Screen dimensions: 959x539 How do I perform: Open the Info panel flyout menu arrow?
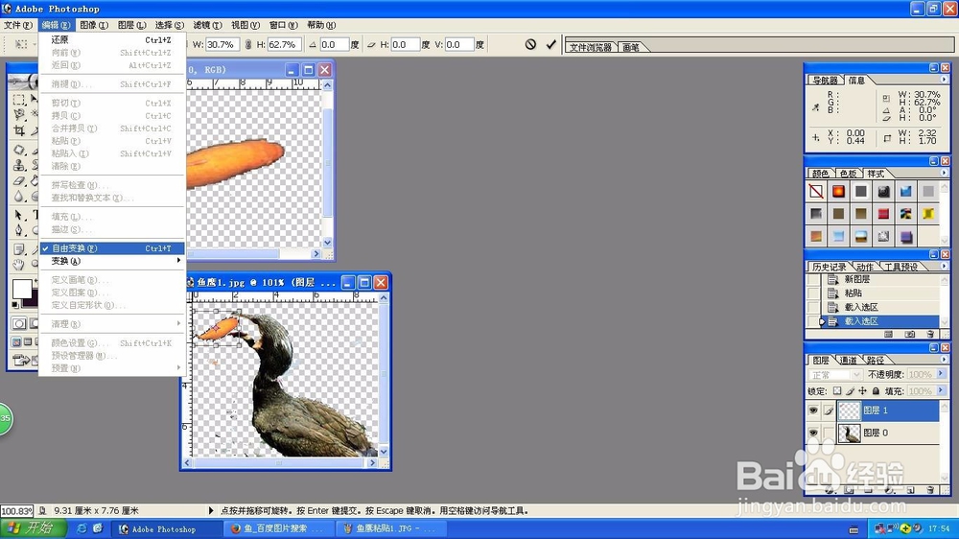944,80
